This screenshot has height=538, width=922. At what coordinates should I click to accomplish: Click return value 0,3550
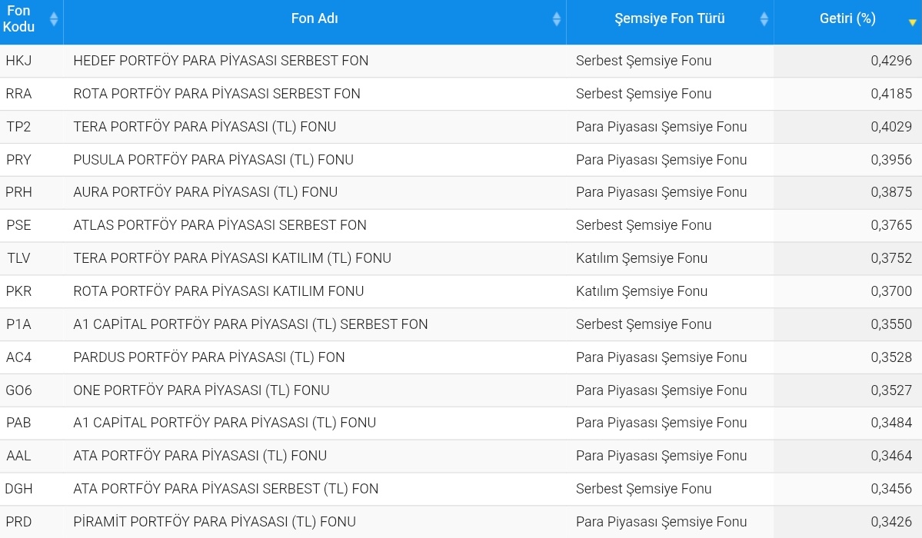tap(891, 324)
